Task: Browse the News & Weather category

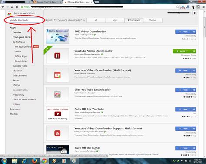Action: tap(20, 90)
